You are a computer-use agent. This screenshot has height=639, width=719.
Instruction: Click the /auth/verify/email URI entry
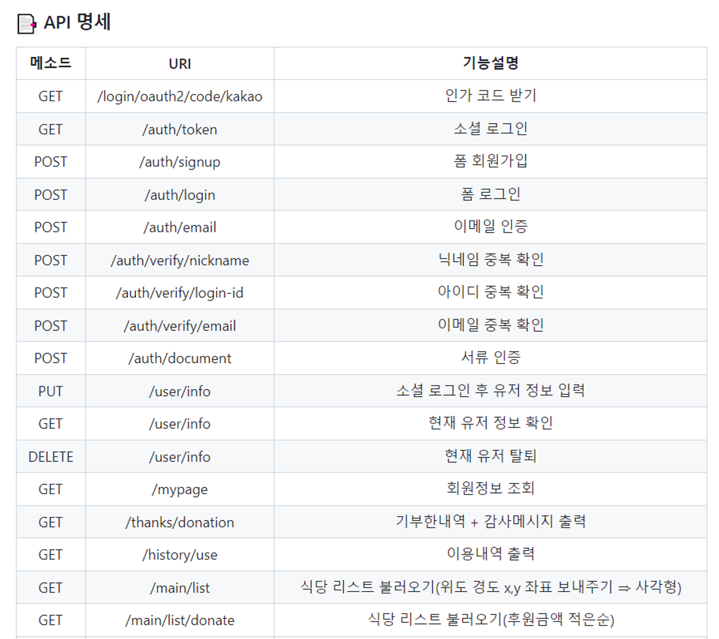point(180,325)
